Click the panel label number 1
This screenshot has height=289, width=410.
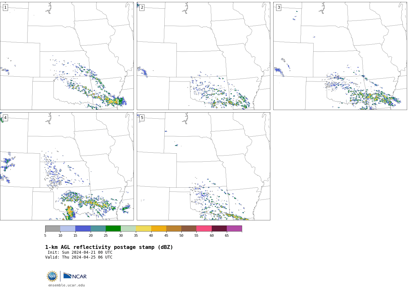(x=5, y=7)
